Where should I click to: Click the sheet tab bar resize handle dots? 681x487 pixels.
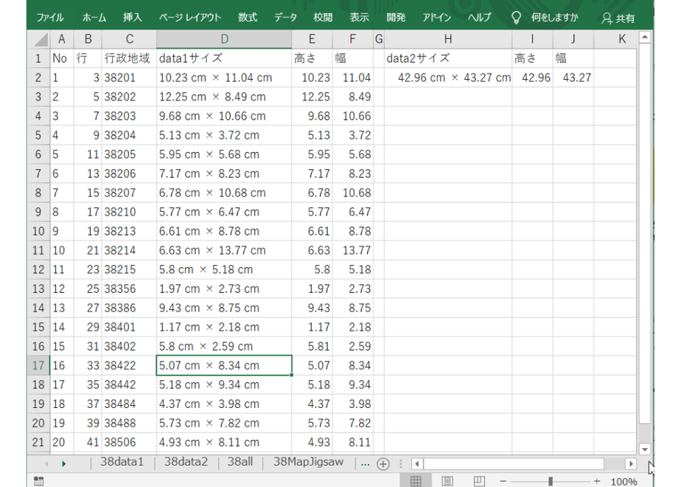click(400, 464)
